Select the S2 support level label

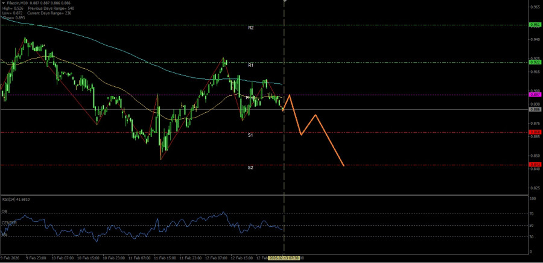(250, 168)
